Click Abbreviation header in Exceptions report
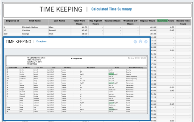 point(91,68)
